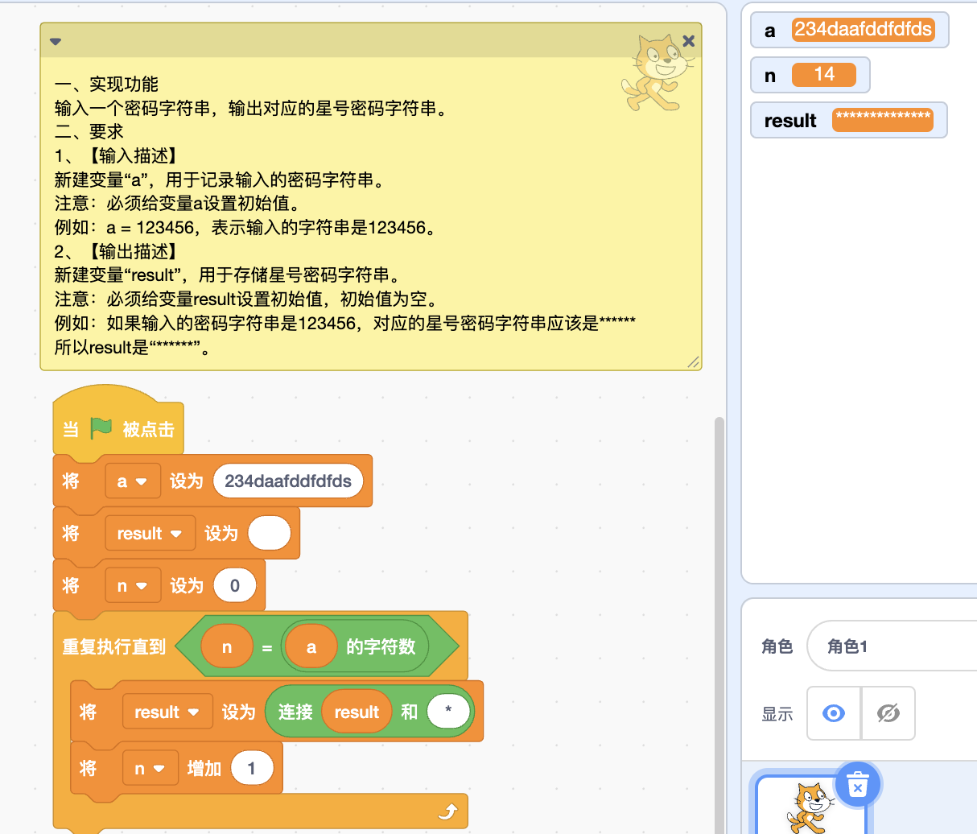Click '角色' label in sprite panel
Screen dimensions: 977x834
[x=777, y=646]
